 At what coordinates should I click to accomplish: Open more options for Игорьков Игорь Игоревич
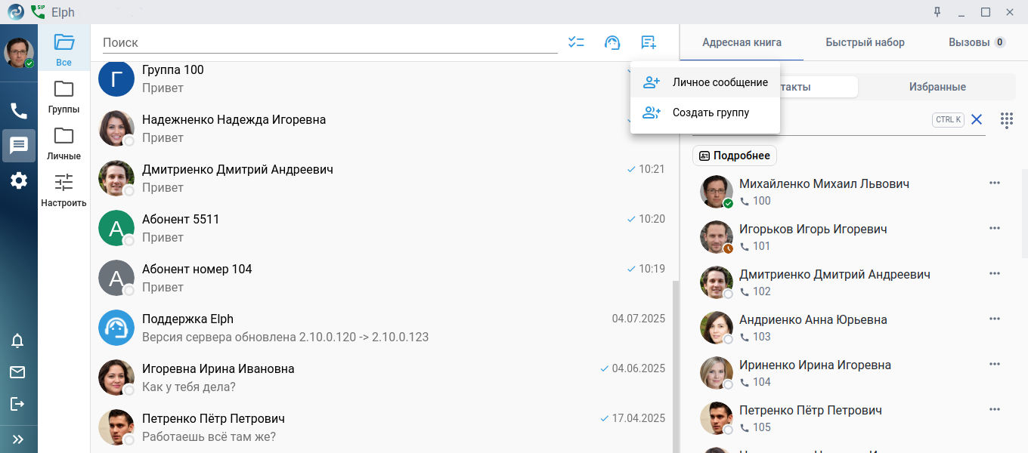pos(995,228)
